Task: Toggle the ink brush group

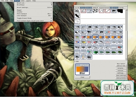Action: (x=111, y=8)
